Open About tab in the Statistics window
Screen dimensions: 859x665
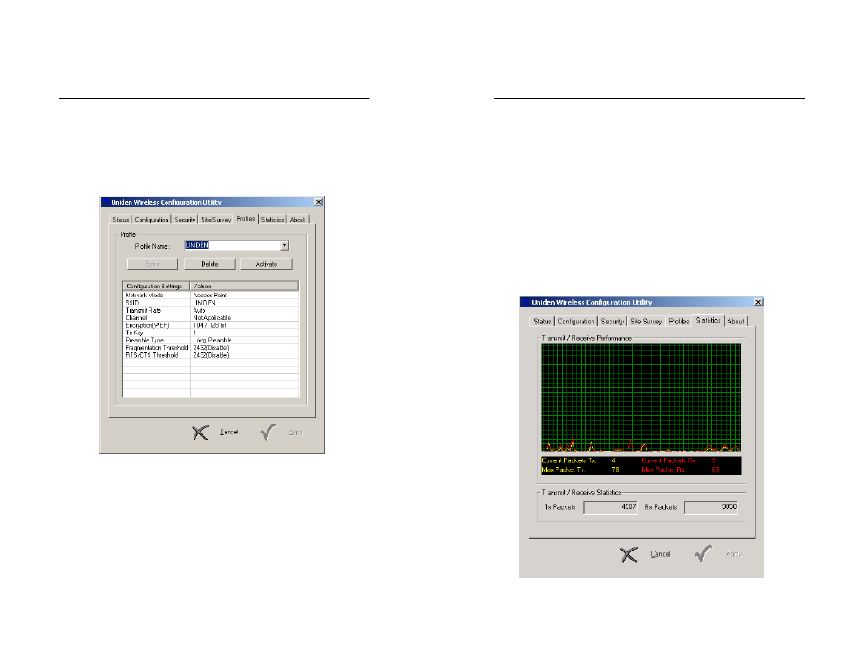[x=736, y=322]
